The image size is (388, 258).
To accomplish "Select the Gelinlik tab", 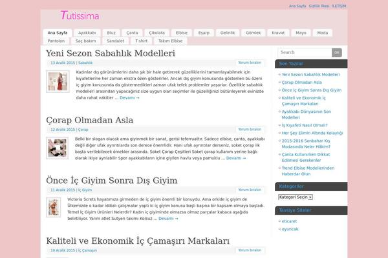I will 228,33.
